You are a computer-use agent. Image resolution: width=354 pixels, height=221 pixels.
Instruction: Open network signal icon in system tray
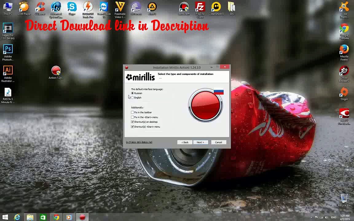coord(321,217)
